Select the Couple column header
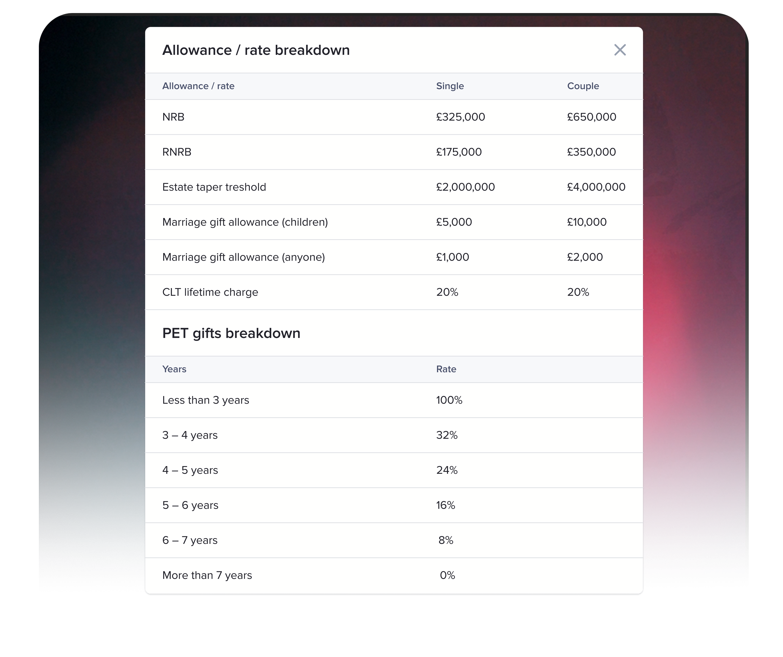 583,86
